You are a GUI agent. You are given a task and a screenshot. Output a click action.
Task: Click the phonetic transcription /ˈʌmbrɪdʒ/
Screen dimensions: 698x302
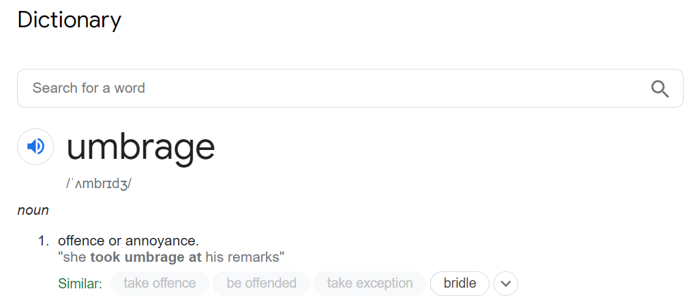click(x=99, y=183)
